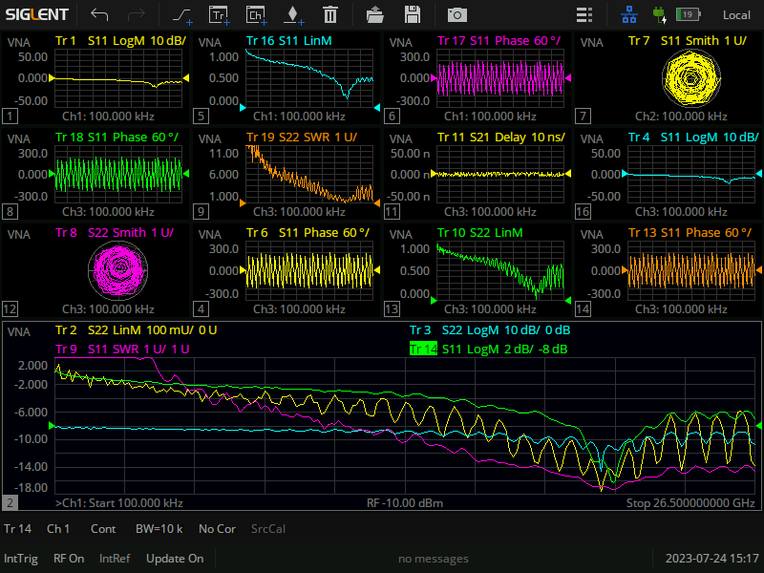
Task: Toggle Update On in status bar
Action: click(175, 559)
